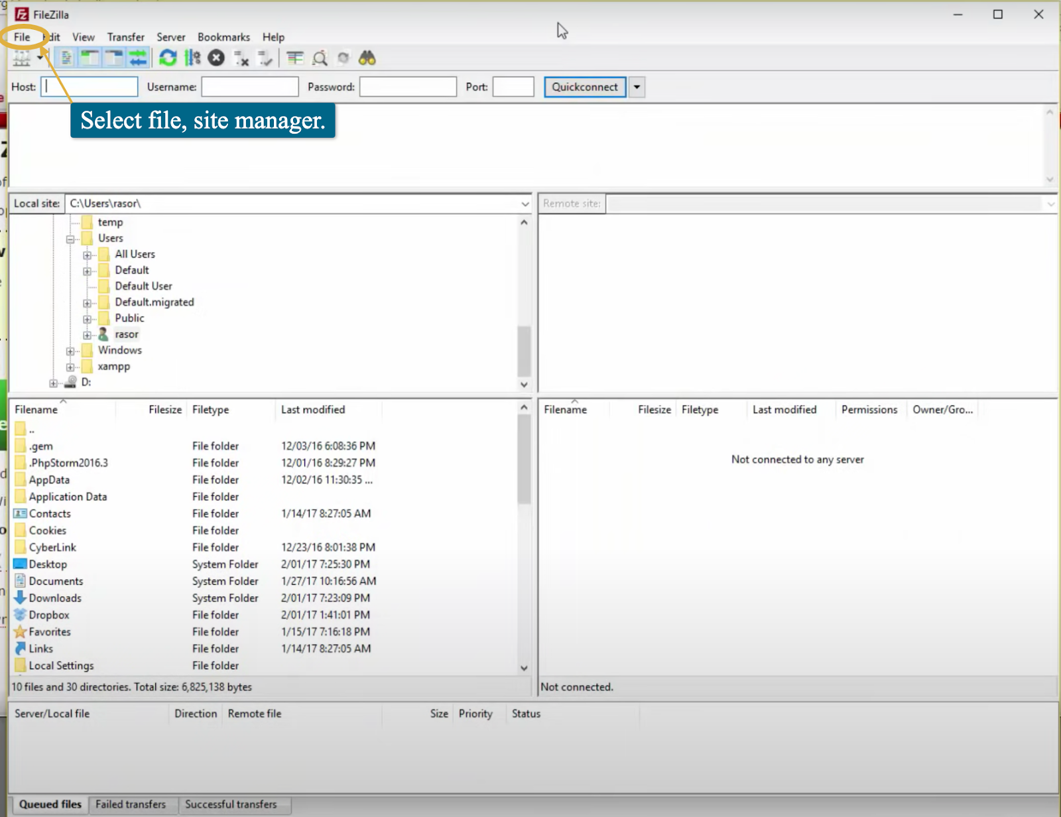Select the Links folder icon
The height and width of the screenshot is (817, 1061).
tap(20, 649)
